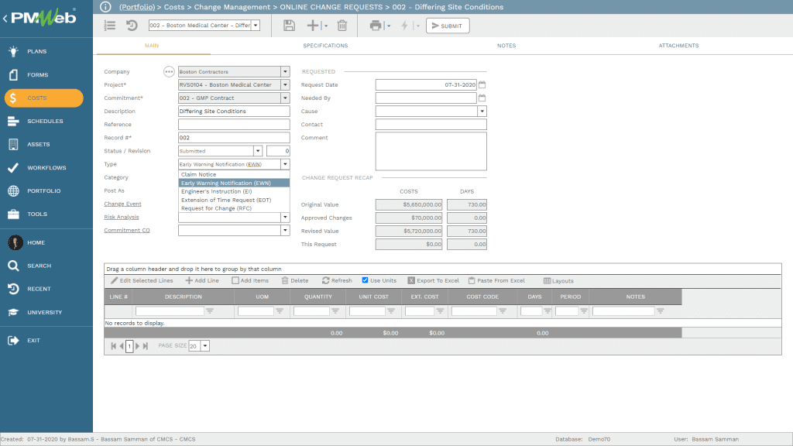Switch to the Specifications tab
This screenshot has width=793, height=446.
click(x=325, y=46)
